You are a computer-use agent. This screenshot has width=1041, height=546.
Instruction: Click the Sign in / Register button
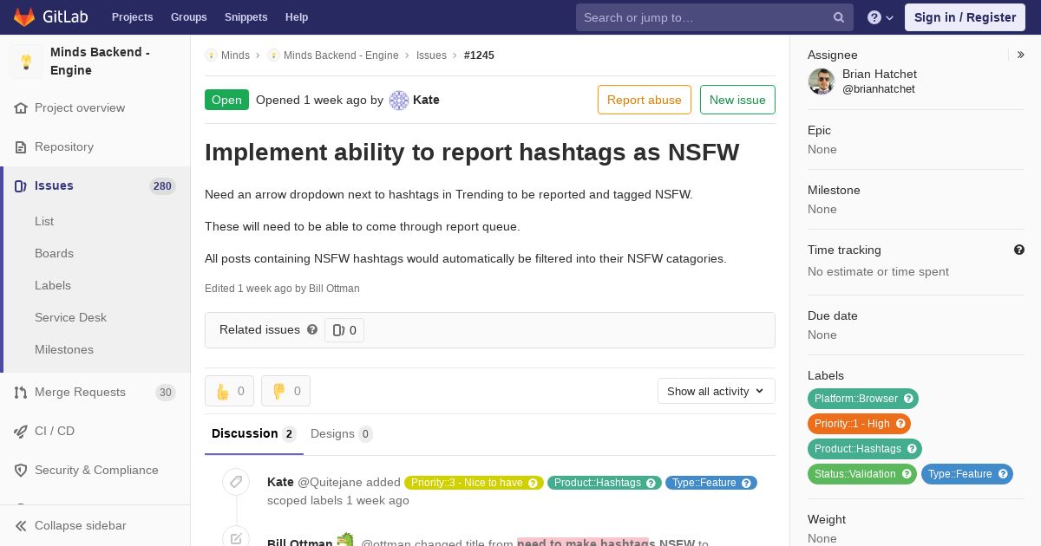coord(965,17)
